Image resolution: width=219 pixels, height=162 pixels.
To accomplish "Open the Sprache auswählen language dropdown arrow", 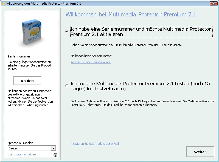I will tap(54, 148).
